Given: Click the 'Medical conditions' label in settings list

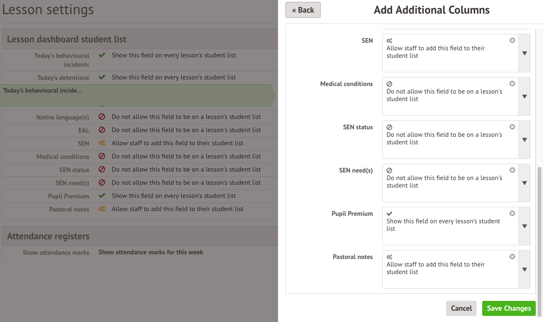Looking at the screenshot, I should pyautogui.click(x=63, y=157).
